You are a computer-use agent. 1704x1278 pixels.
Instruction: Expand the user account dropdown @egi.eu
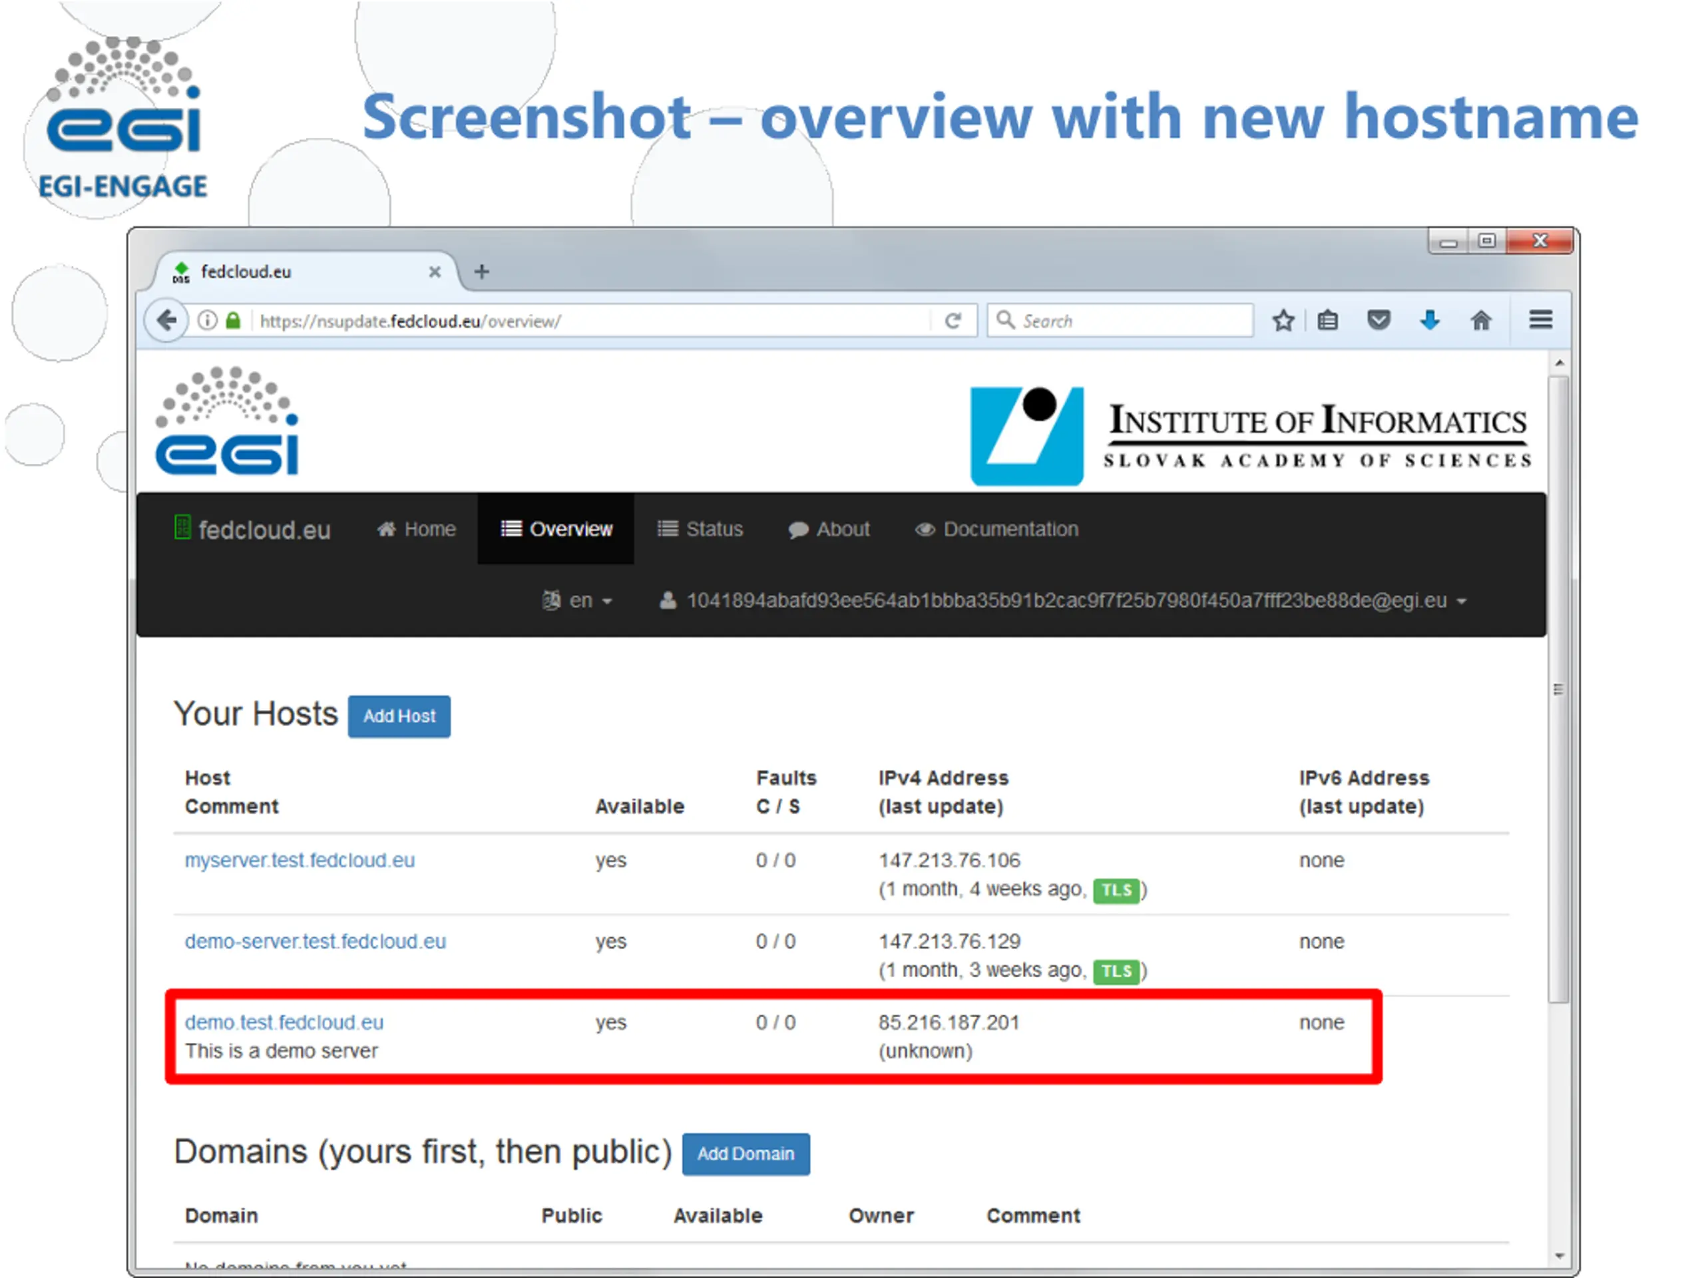point(1063,601)
